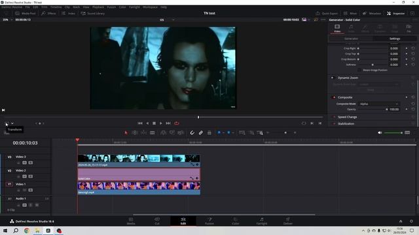Viewport: 419px width, 235px height.
Task: Collapse the Composite section header
Action: tap(345, 97)
